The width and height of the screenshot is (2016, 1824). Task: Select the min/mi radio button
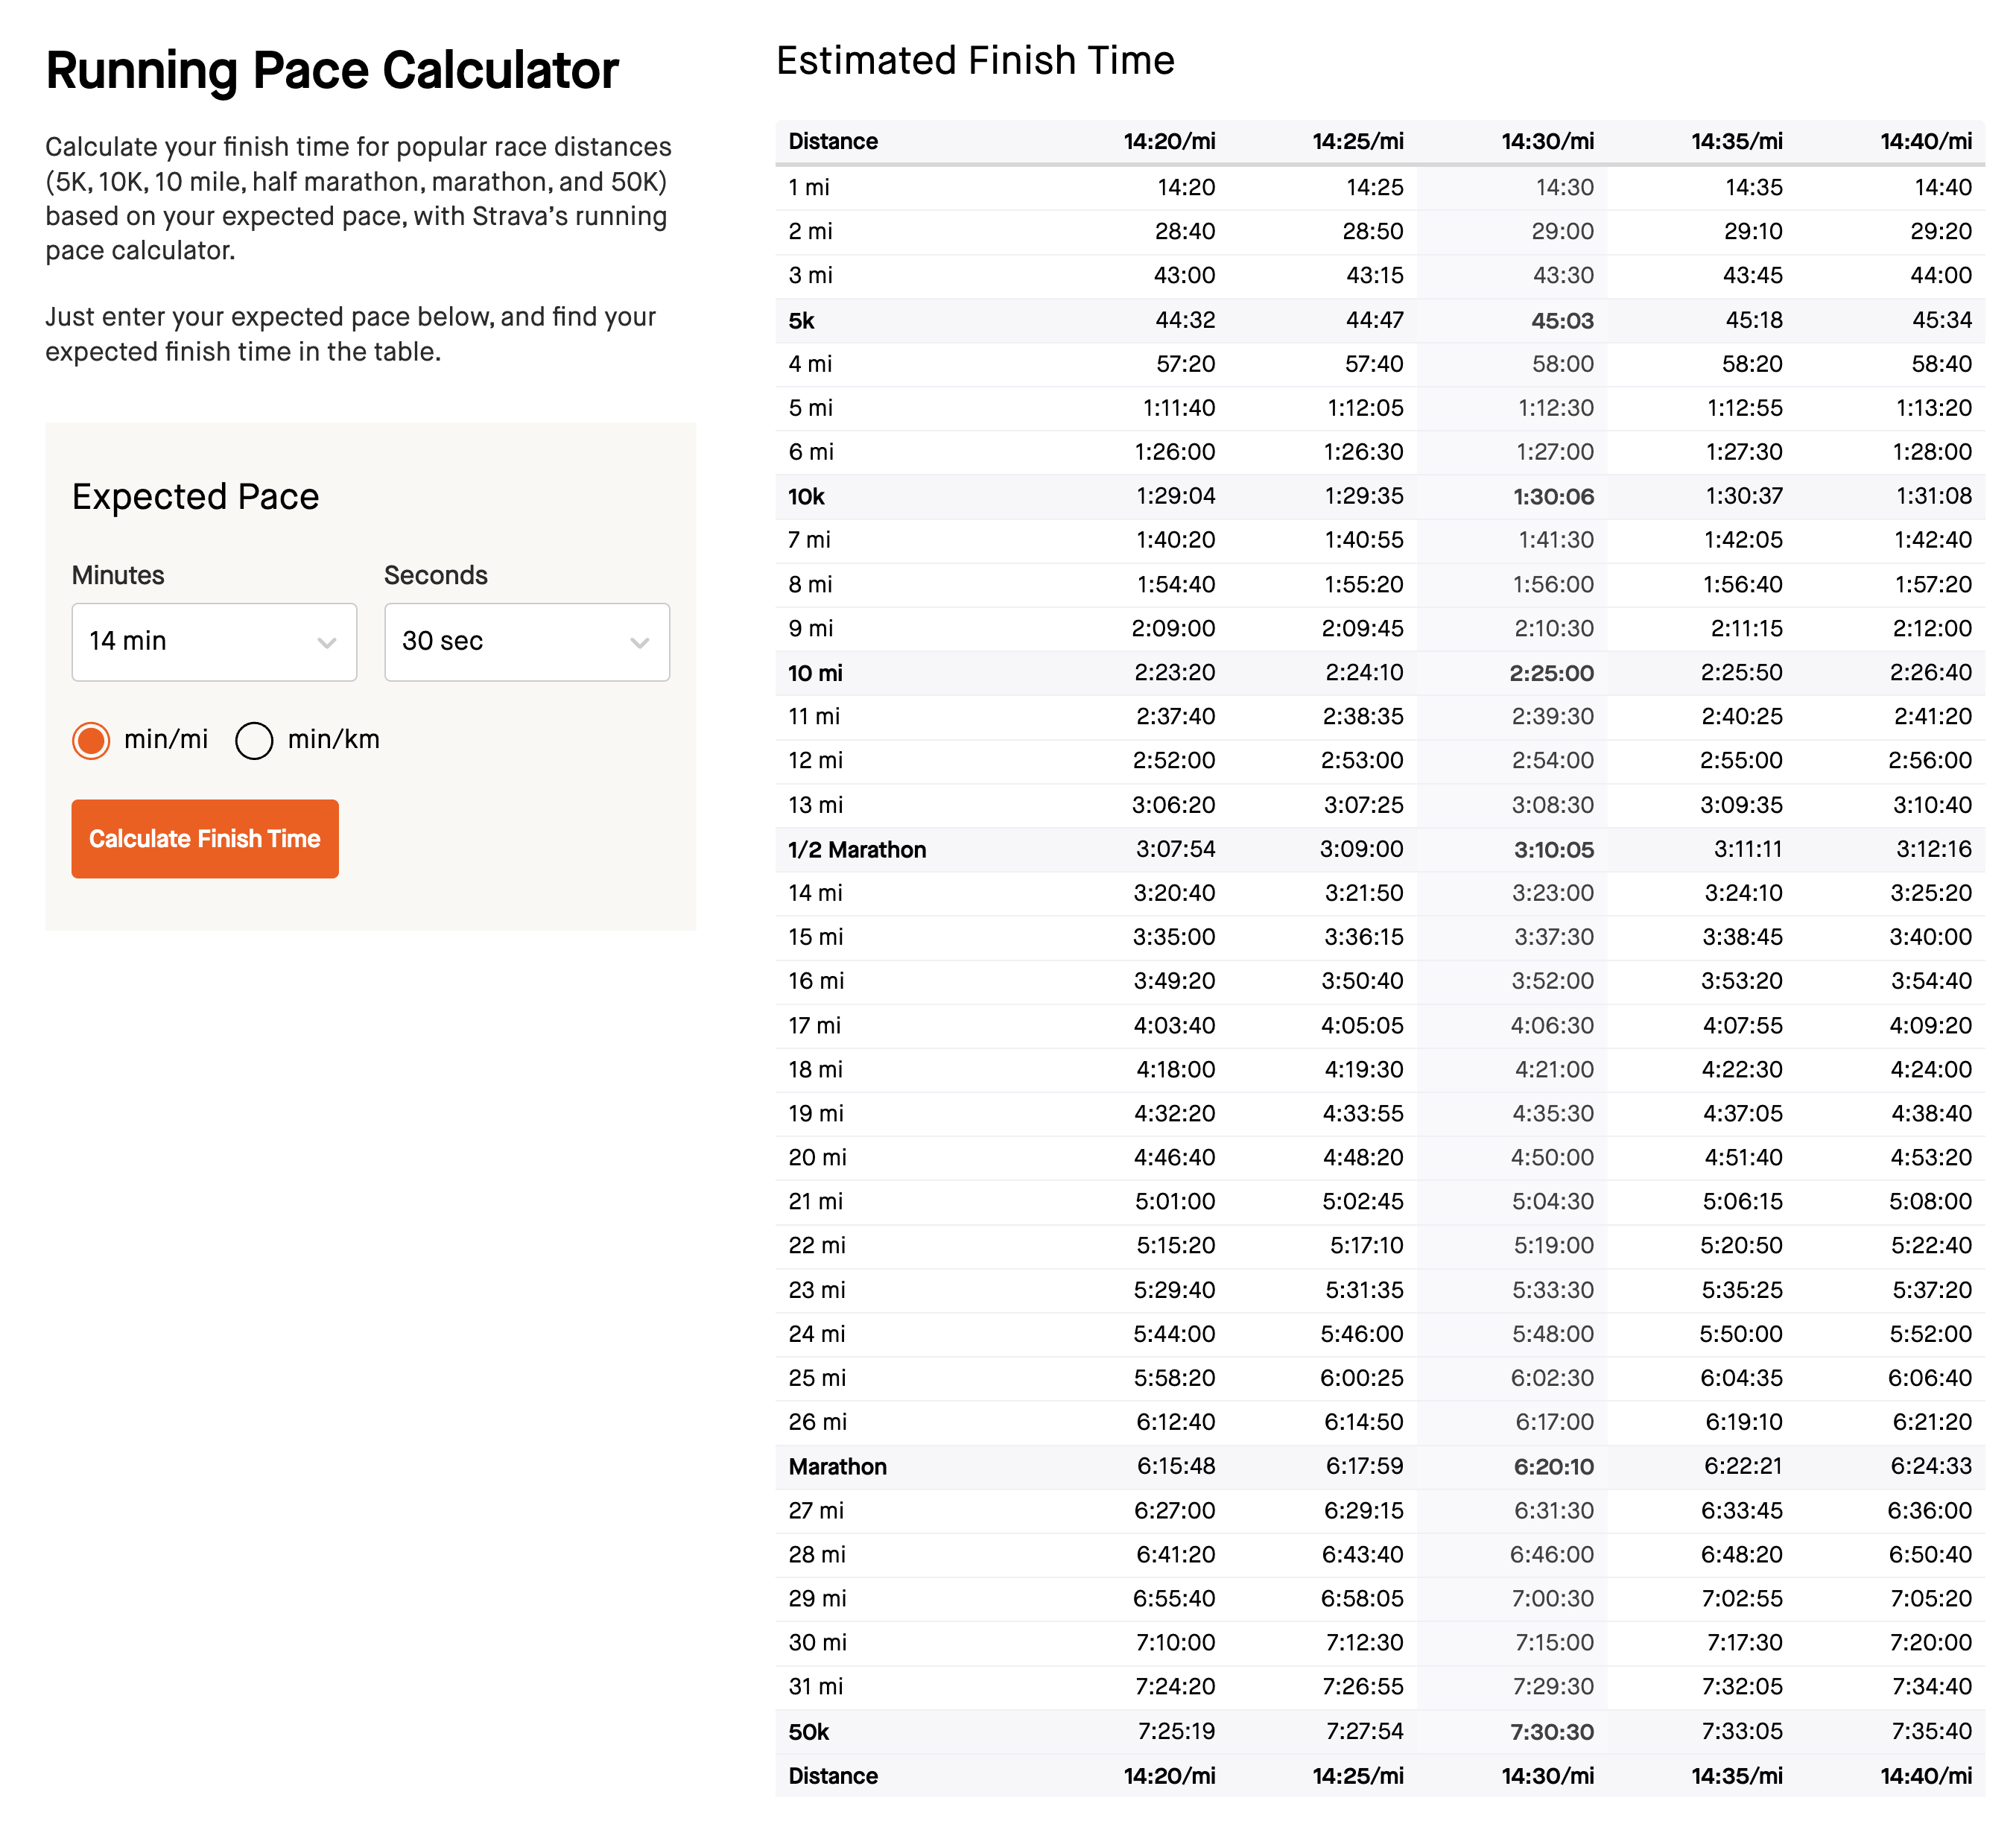pyautogui.click(x=91, y=740)
